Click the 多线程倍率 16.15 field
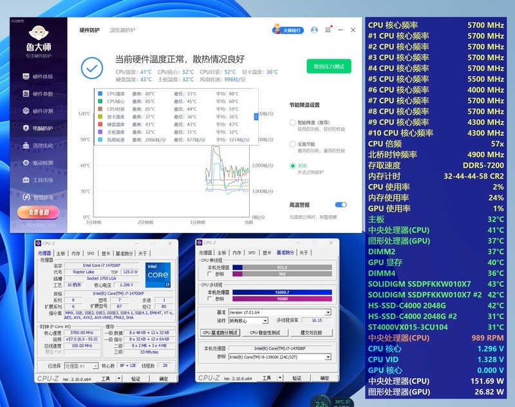Screen dimensions: 515x407 coord(317,320)
